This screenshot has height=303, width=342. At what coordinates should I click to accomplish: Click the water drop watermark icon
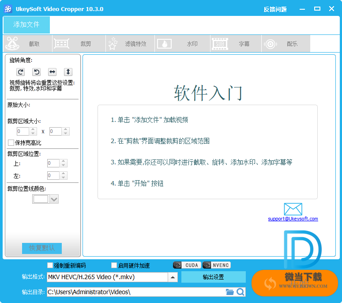click(164, 44)
